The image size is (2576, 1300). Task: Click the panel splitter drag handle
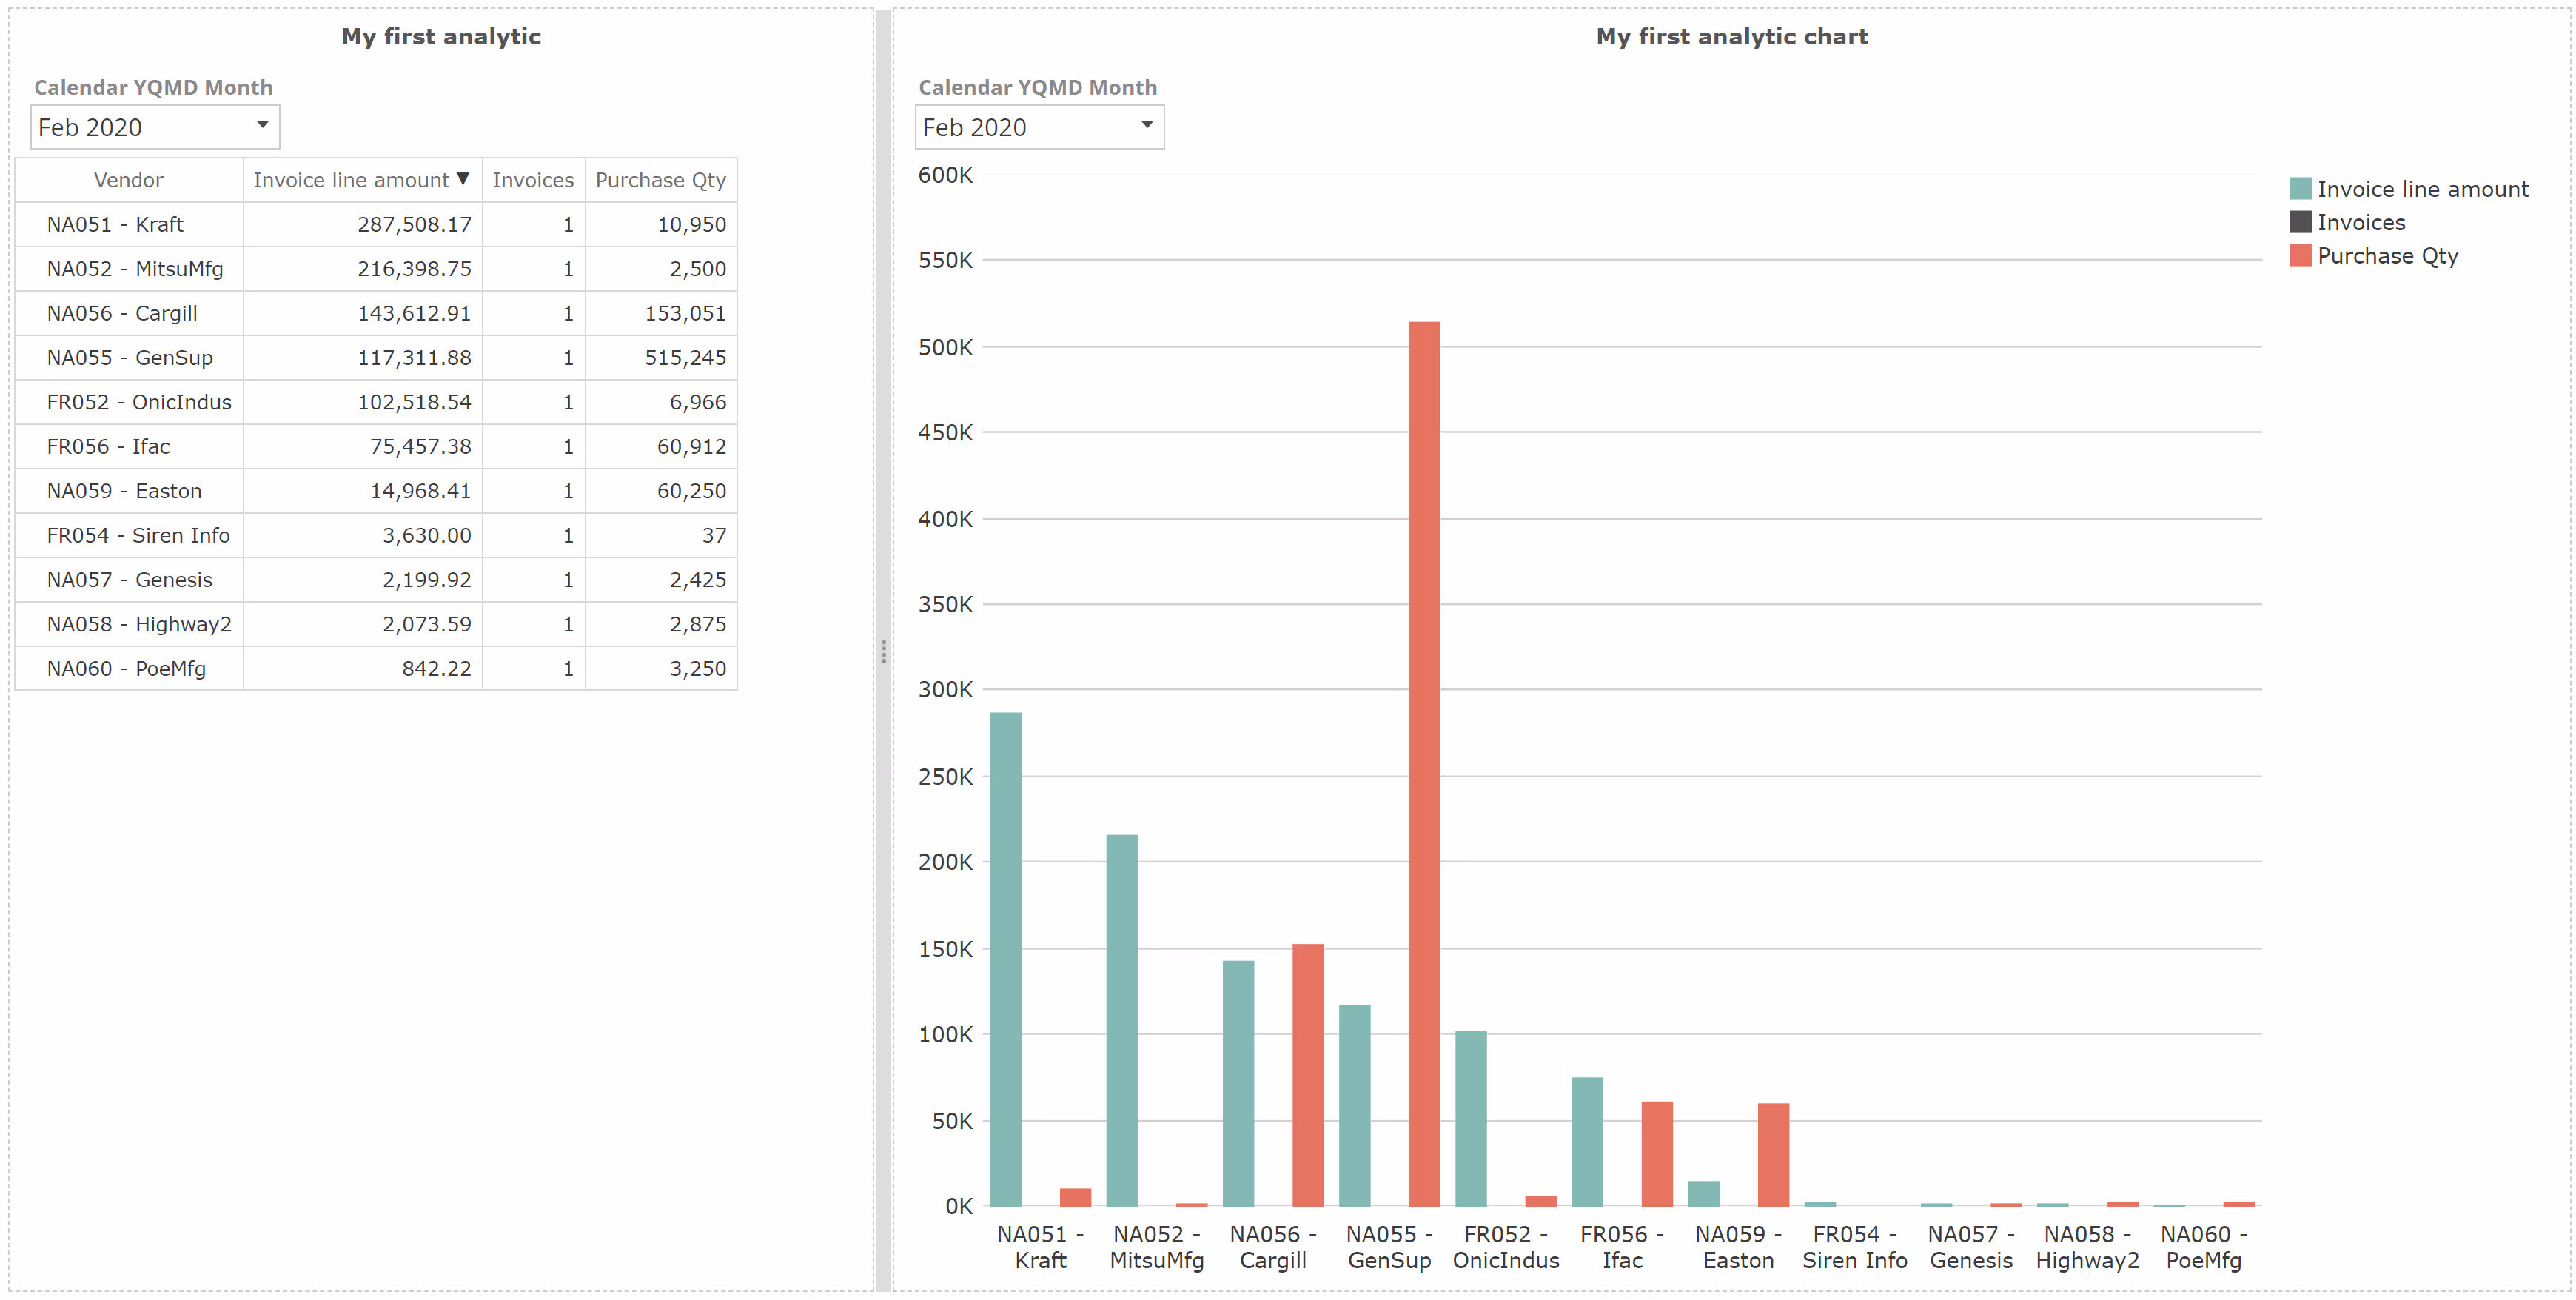883,652
